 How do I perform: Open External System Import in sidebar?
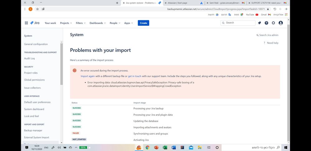36,137
